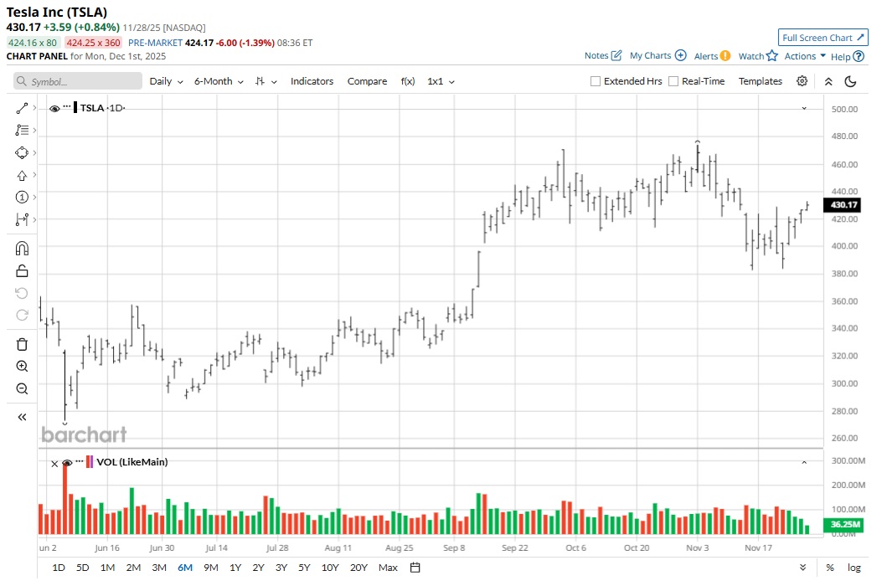
Task: Open the Daily frequency dropdown
Action: click(x=166, y=81)
